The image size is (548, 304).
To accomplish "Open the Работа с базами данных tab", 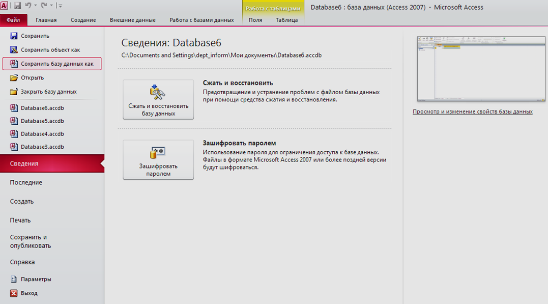I will pos(201,20).
